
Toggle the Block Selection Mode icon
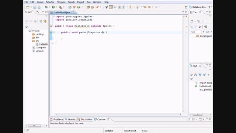pos(119,7)
